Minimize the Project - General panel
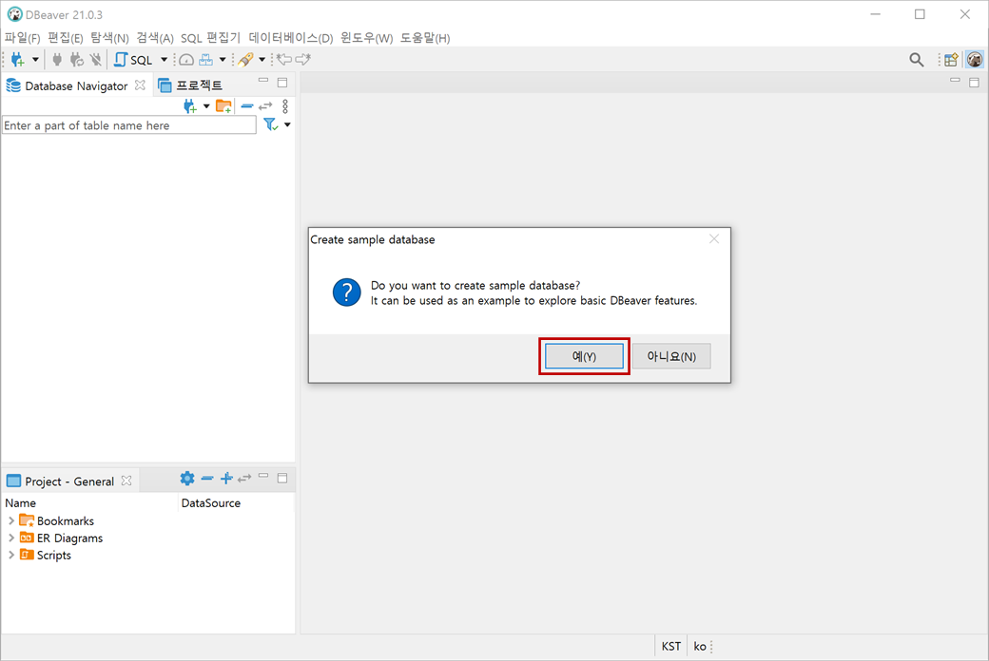Viewport: 989px width, 661px height. [x=263, y=475]
